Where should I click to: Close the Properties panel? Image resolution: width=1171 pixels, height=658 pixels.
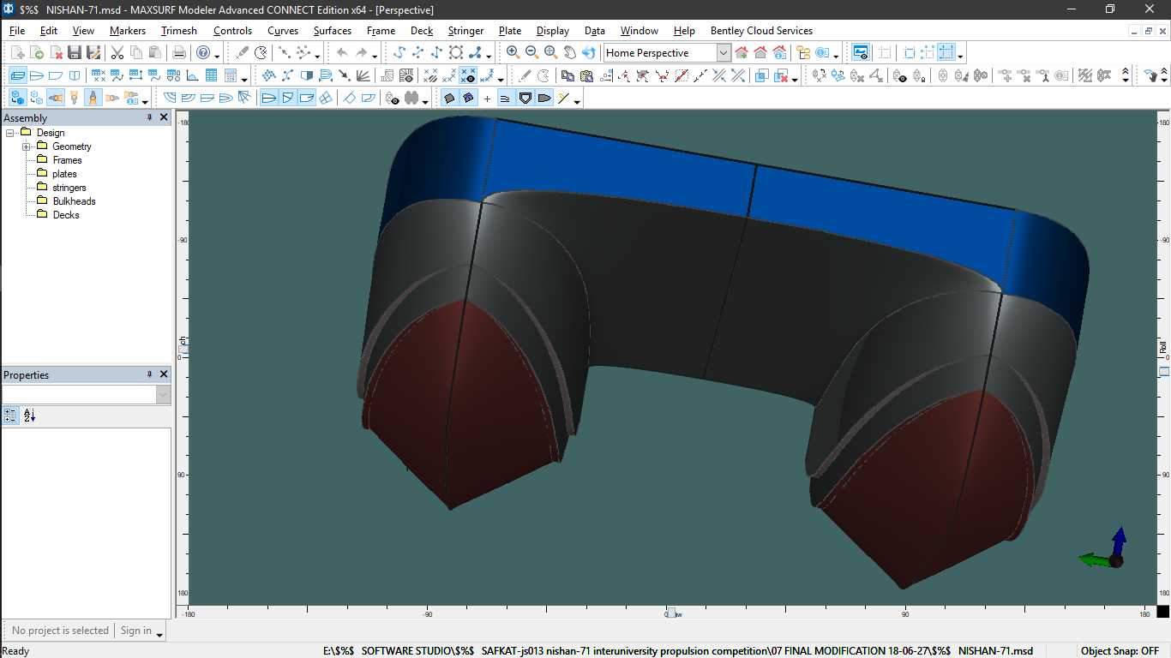click(x=165, y=374)
